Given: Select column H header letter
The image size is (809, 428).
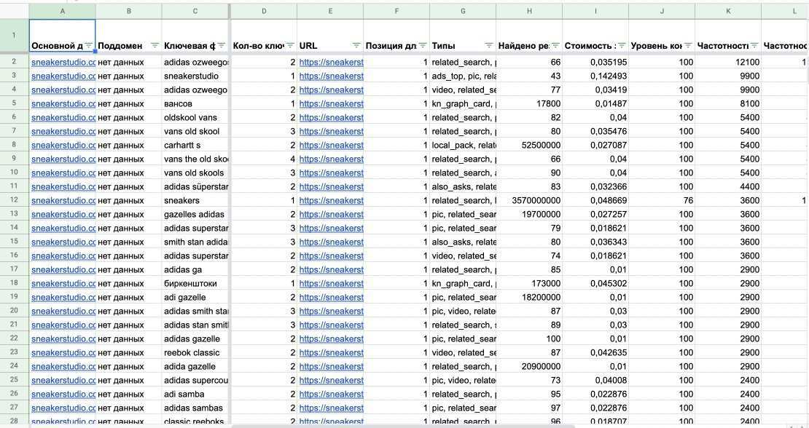Looking at the screenshot, I should coord(529,11).
